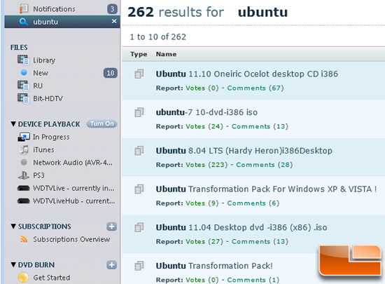The width and height of the screenshot is (385, 284).
Task: Click type icon for ubuntu-7 10-dvd-i386 iso
Action: tap(139, 112)
